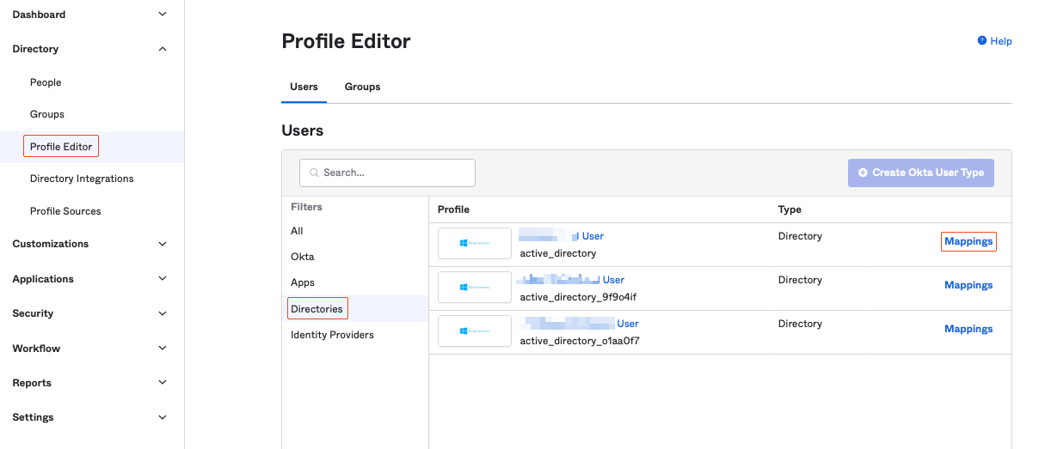This screenshot has width=1051, height=449.
Task: Expand the Applications sidebar section
Action: click(x=163, y=279)
